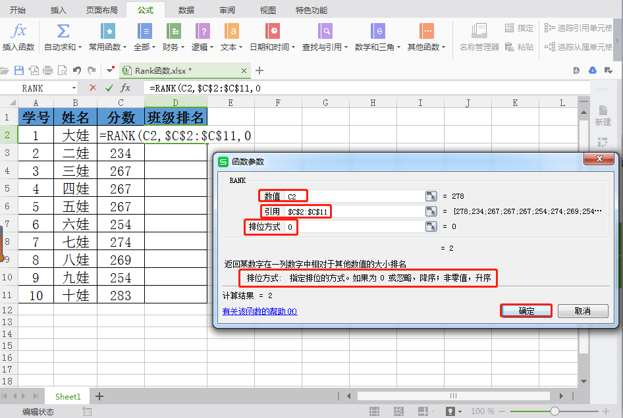Click range selector icon for 引用 field
This screenshot has height=418, width=623.
(x=431, y=211)
